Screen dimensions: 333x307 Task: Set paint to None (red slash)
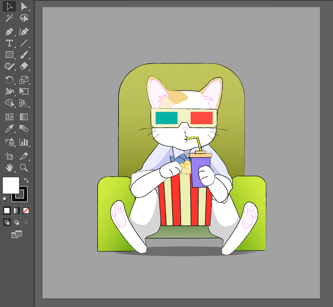click(x=26, y=210)
